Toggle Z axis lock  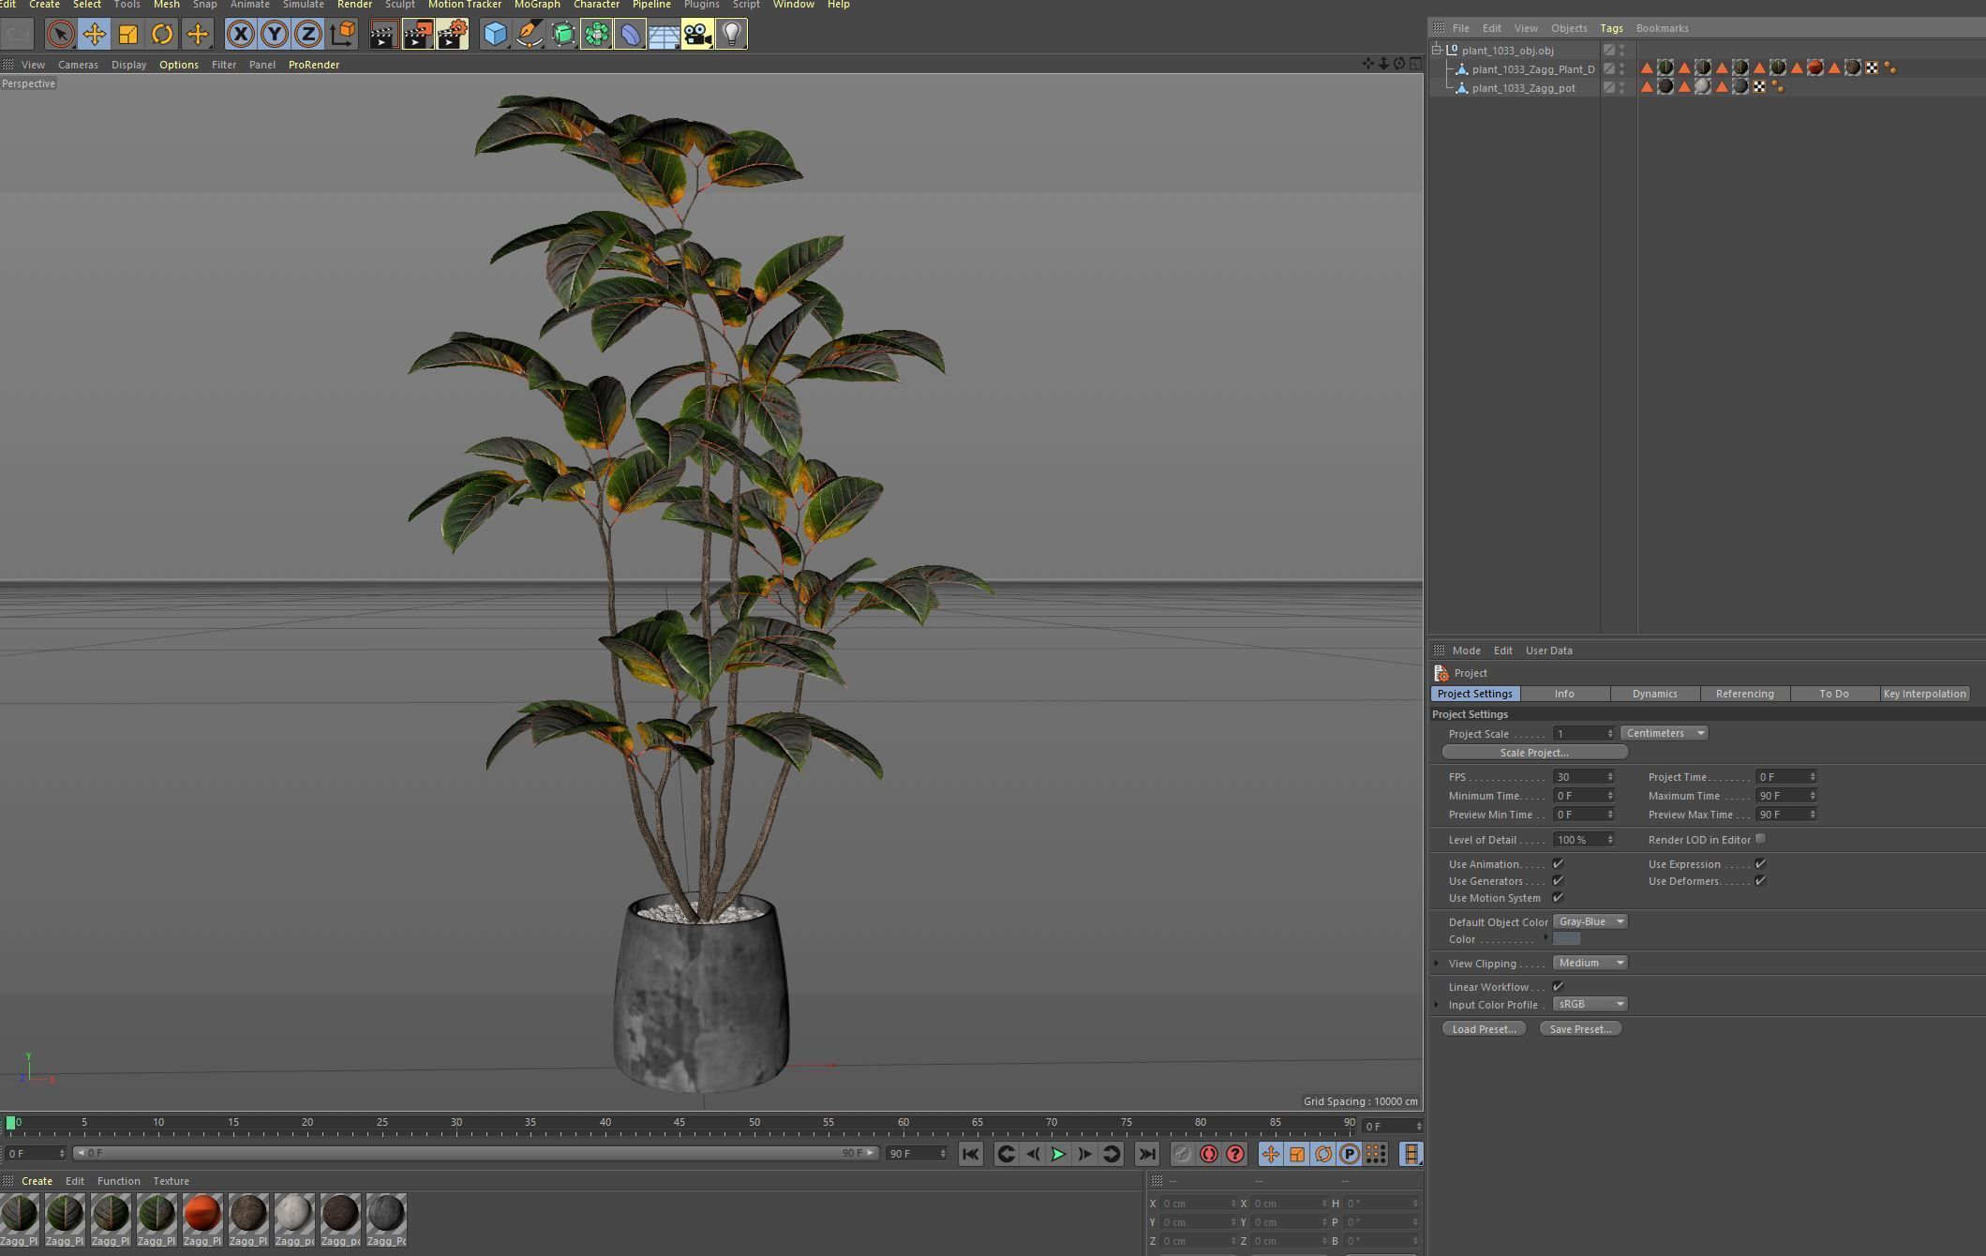click(308, 35)
